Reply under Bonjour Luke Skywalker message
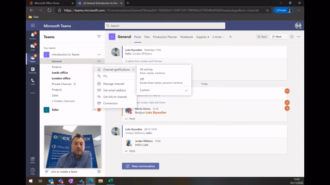The width and height of the screenshot is (330, 185). point(130,119)
